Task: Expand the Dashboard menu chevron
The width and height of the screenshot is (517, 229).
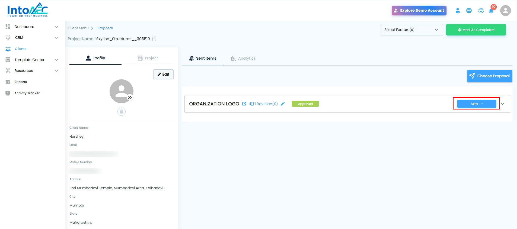Action: click(56, 27)
